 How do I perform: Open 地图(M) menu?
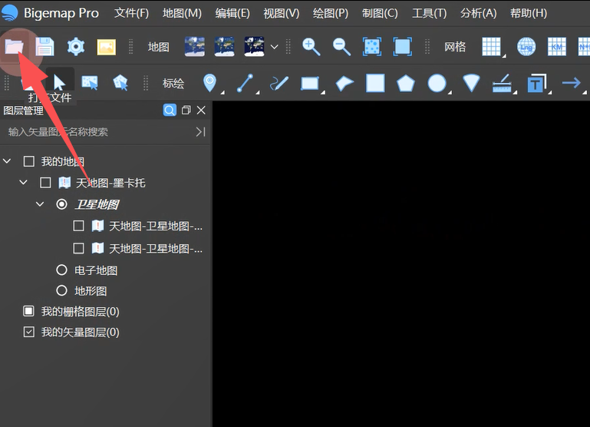182,13
